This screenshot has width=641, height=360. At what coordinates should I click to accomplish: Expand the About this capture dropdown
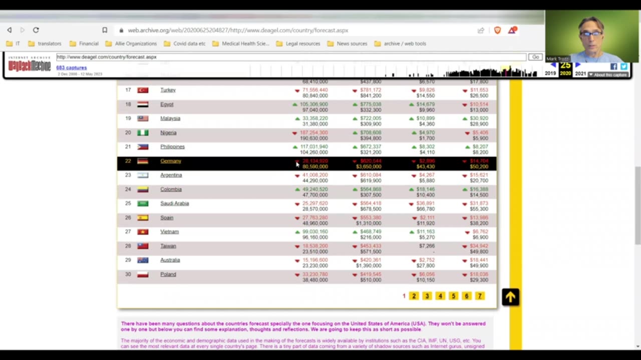608,74
